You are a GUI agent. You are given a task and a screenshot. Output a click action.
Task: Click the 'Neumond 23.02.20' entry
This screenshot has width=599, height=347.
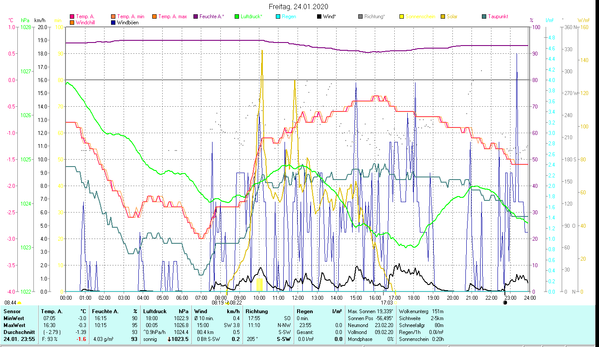point(370,325)
